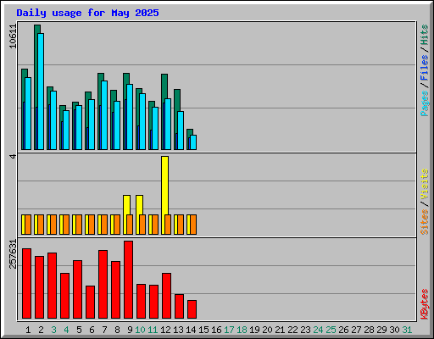The width and height of the screenshot is (434, 339).
Task: Click day number 12 on the x-axis
Action: (x=165, y=330)
